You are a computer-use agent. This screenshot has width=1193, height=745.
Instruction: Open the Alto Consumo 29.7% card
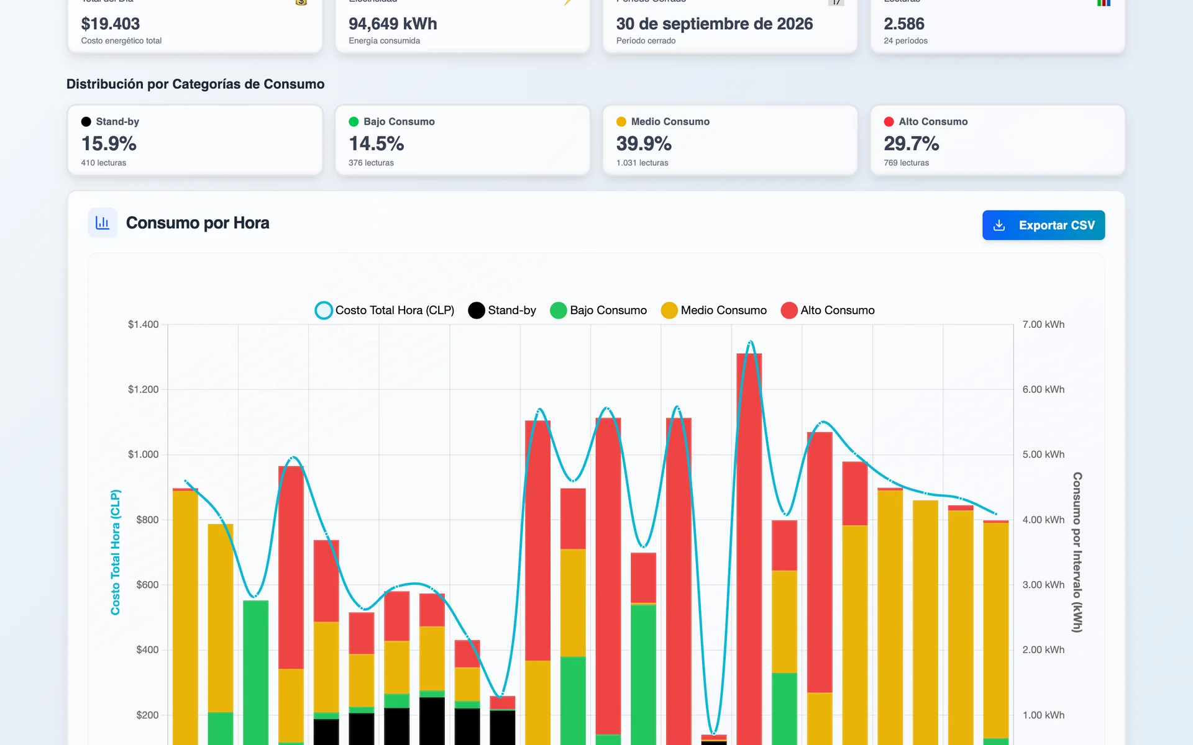click(x=998, y=140)
